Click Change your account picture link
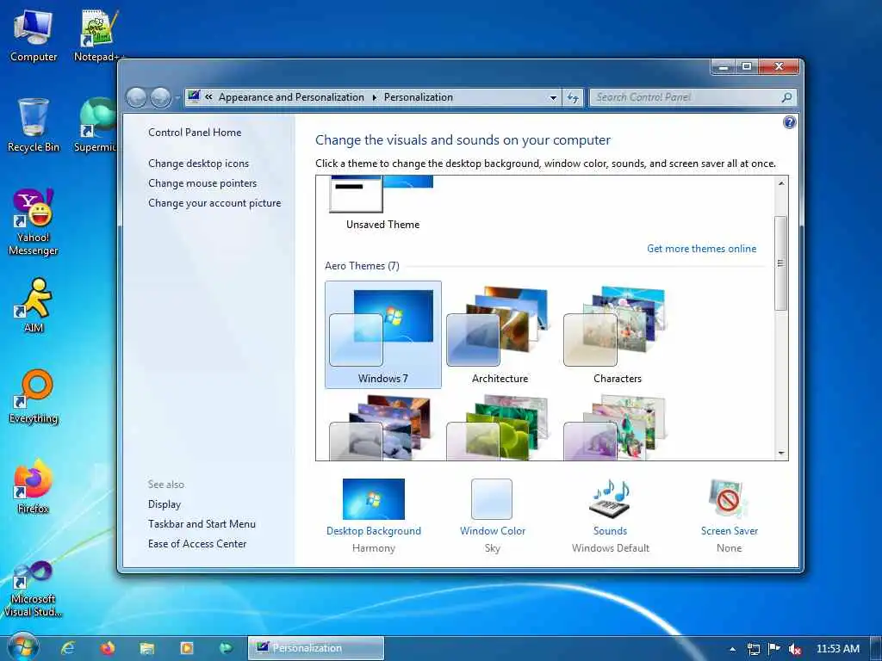This screenshot has width=882, height=661. pos(214,203)
